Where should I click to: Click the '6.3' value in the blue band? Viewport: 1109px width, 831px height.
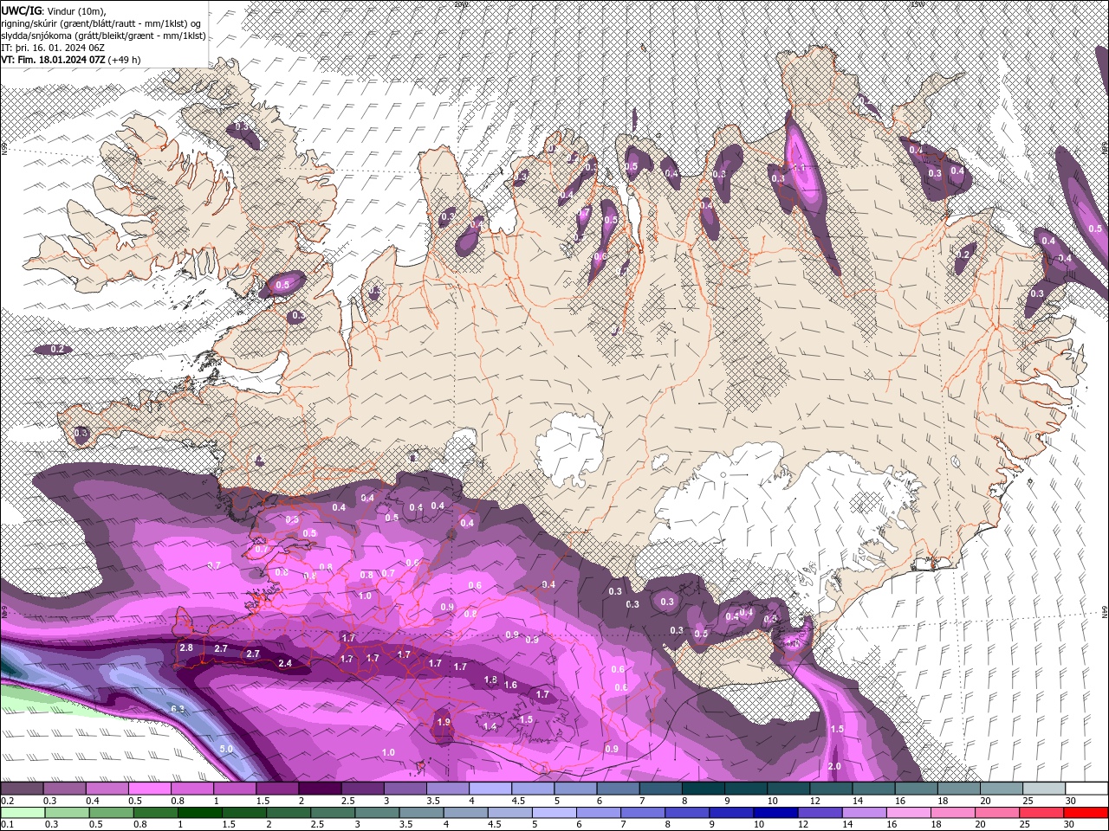[x=178, y=709]
